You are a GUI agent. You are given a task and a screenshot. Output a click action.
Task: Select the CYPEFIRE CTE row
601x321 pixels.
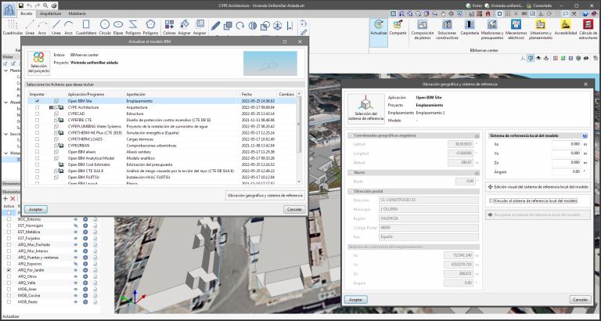click(x=163, y=120)
